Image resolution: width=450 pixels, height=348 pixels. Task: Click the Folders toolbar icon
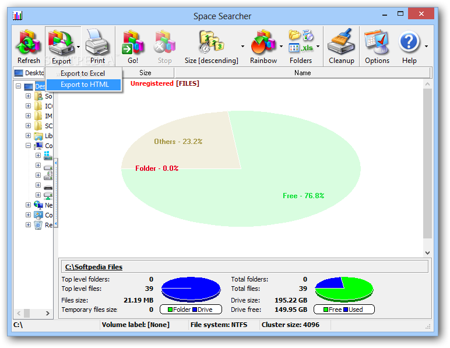tap(301, 41)
